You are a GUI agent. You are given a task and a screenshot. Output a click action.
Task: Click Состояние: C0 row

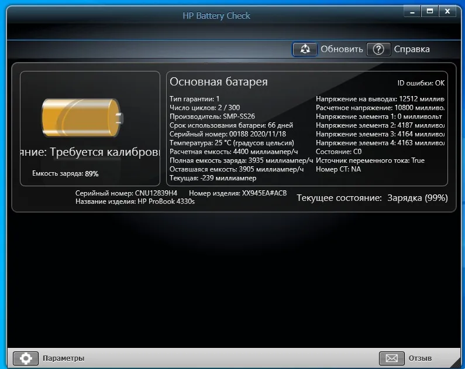tap(339, 152)
